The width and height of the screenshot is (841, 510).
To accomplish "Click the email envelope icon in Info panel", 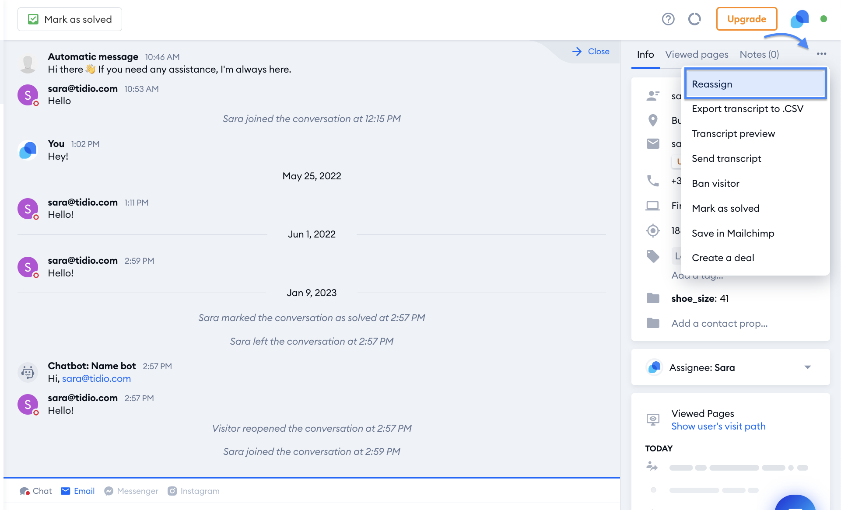I will click(653, 143).
